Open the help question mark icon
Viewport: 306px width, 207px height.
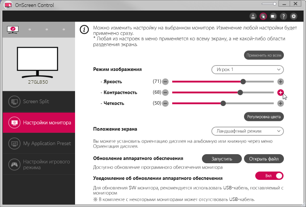(x=284, y=16)
